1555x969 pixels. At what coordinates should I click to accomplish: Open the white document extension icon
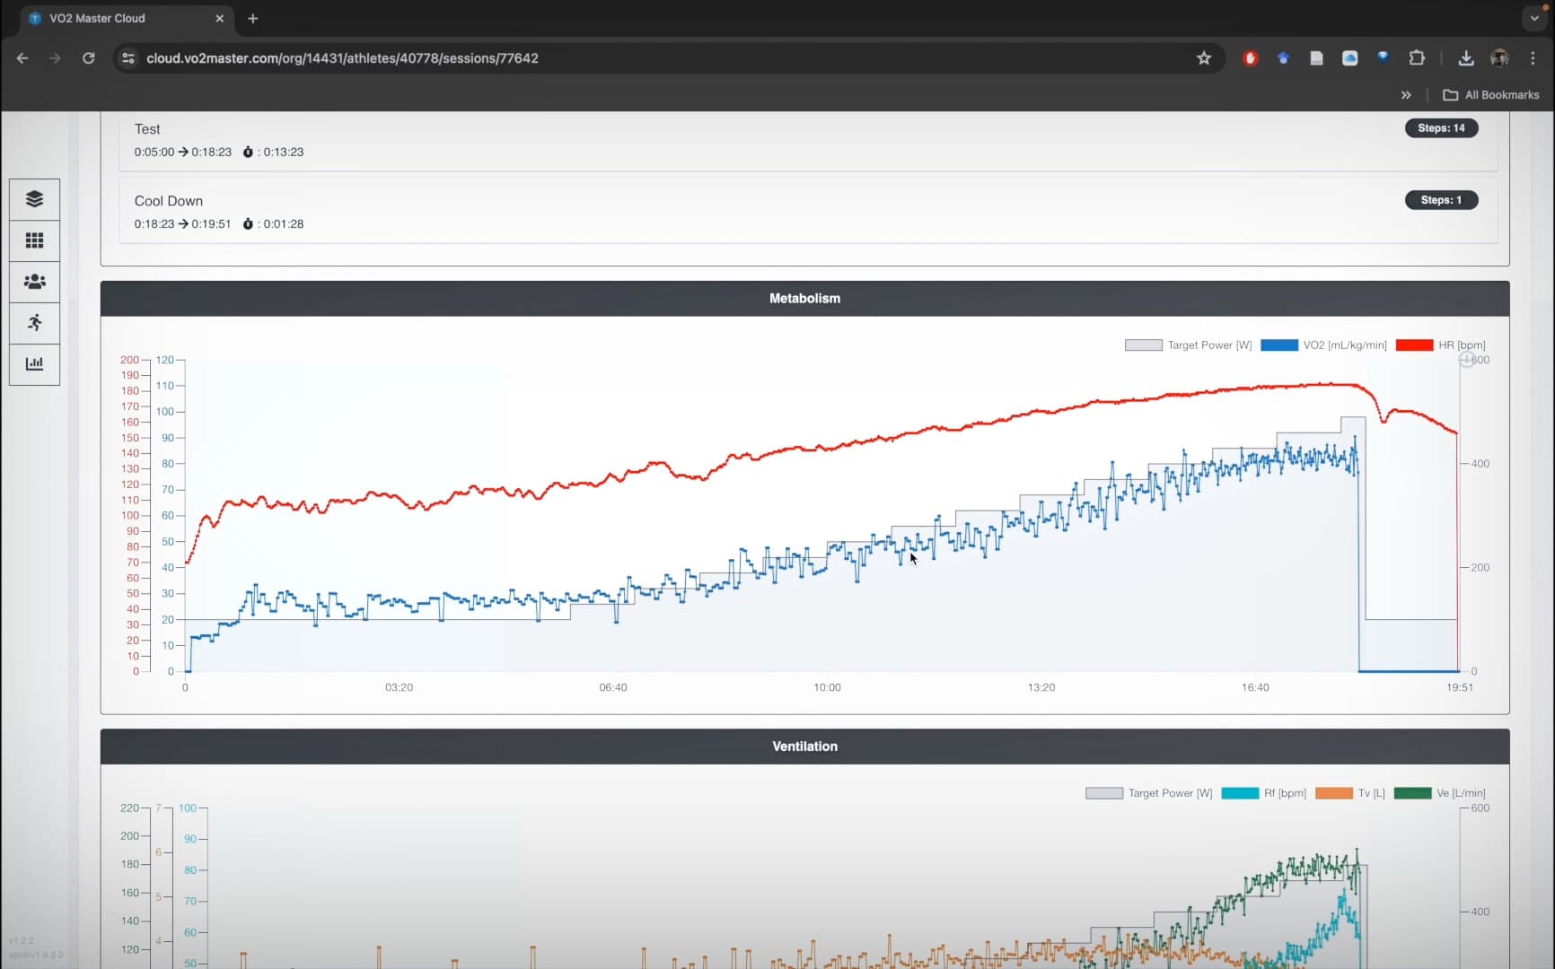click(x=1316, y=58)
